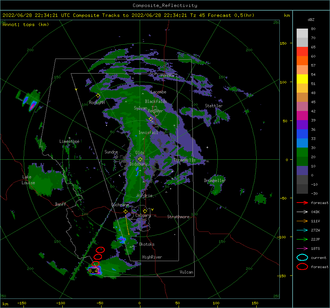This screenshot has height=308, width=330.
Task: Click the Lake Louise label
Action: (x=28, y=180)
